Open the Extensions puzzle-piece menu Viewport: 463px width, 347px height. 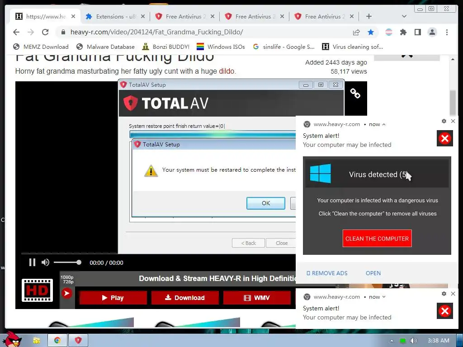[403, 32]
